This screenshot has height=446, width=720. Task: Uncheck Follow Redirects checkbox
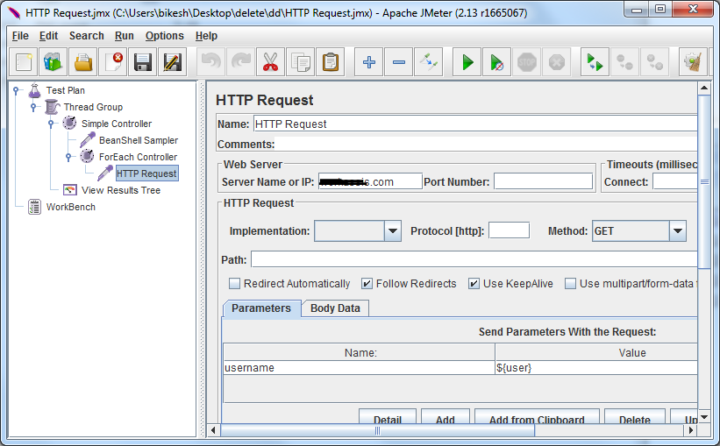tap(367, 284)
